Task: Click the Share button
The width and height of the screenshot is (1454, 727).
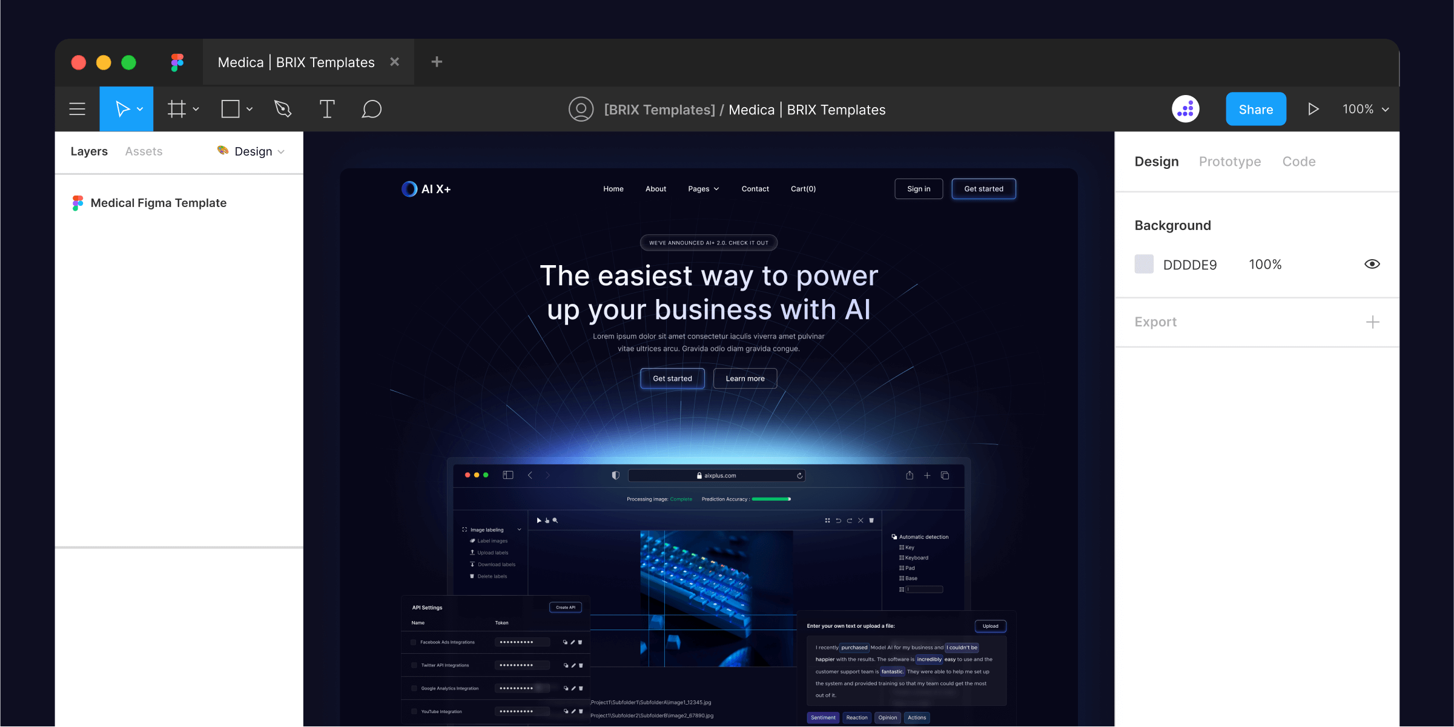Action: point(1255,108)
